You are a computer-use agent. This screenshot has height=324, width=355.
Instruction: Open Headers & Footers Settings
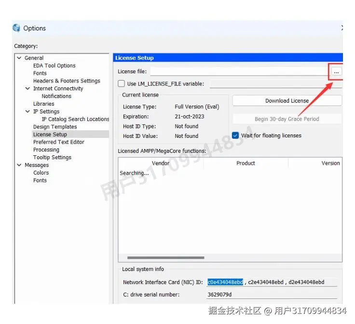67,81
